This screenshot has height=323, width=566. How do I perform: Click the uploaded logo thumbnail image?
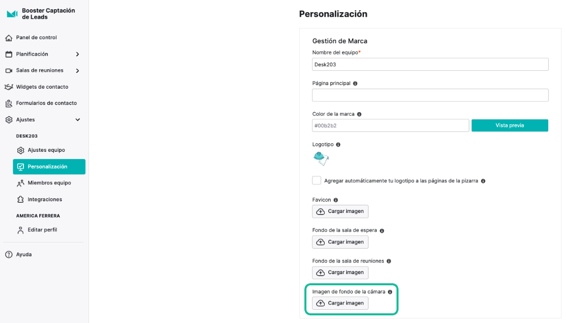321,158
